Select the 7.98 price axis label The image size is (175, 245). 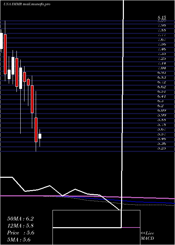coord(162,25)
